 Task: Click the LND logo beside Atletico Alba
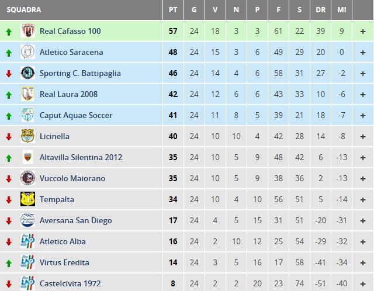click(x=27, y=241)
